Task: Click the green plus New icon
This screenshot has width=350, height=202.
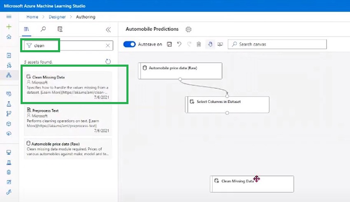Action: click(9, 27)
